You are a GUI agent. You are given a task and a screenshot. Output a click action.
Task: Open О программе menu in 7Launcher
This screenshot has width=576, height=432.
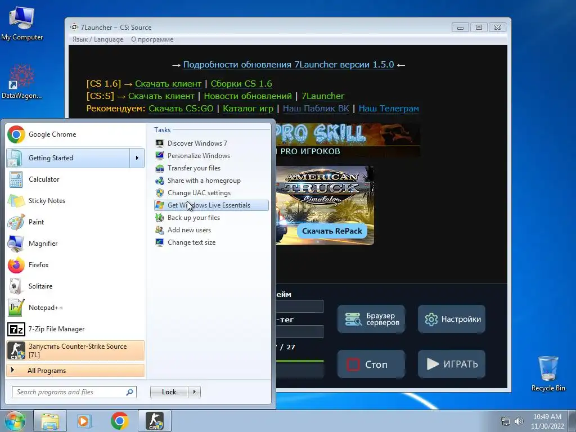click(x=152, y=39)
